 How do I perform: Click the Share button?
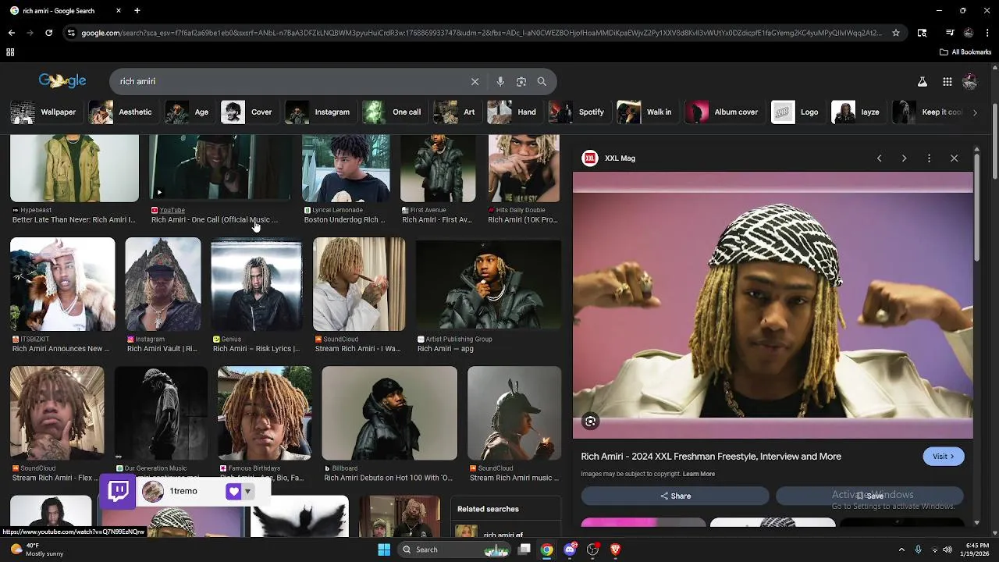click(x=675, y=496)
